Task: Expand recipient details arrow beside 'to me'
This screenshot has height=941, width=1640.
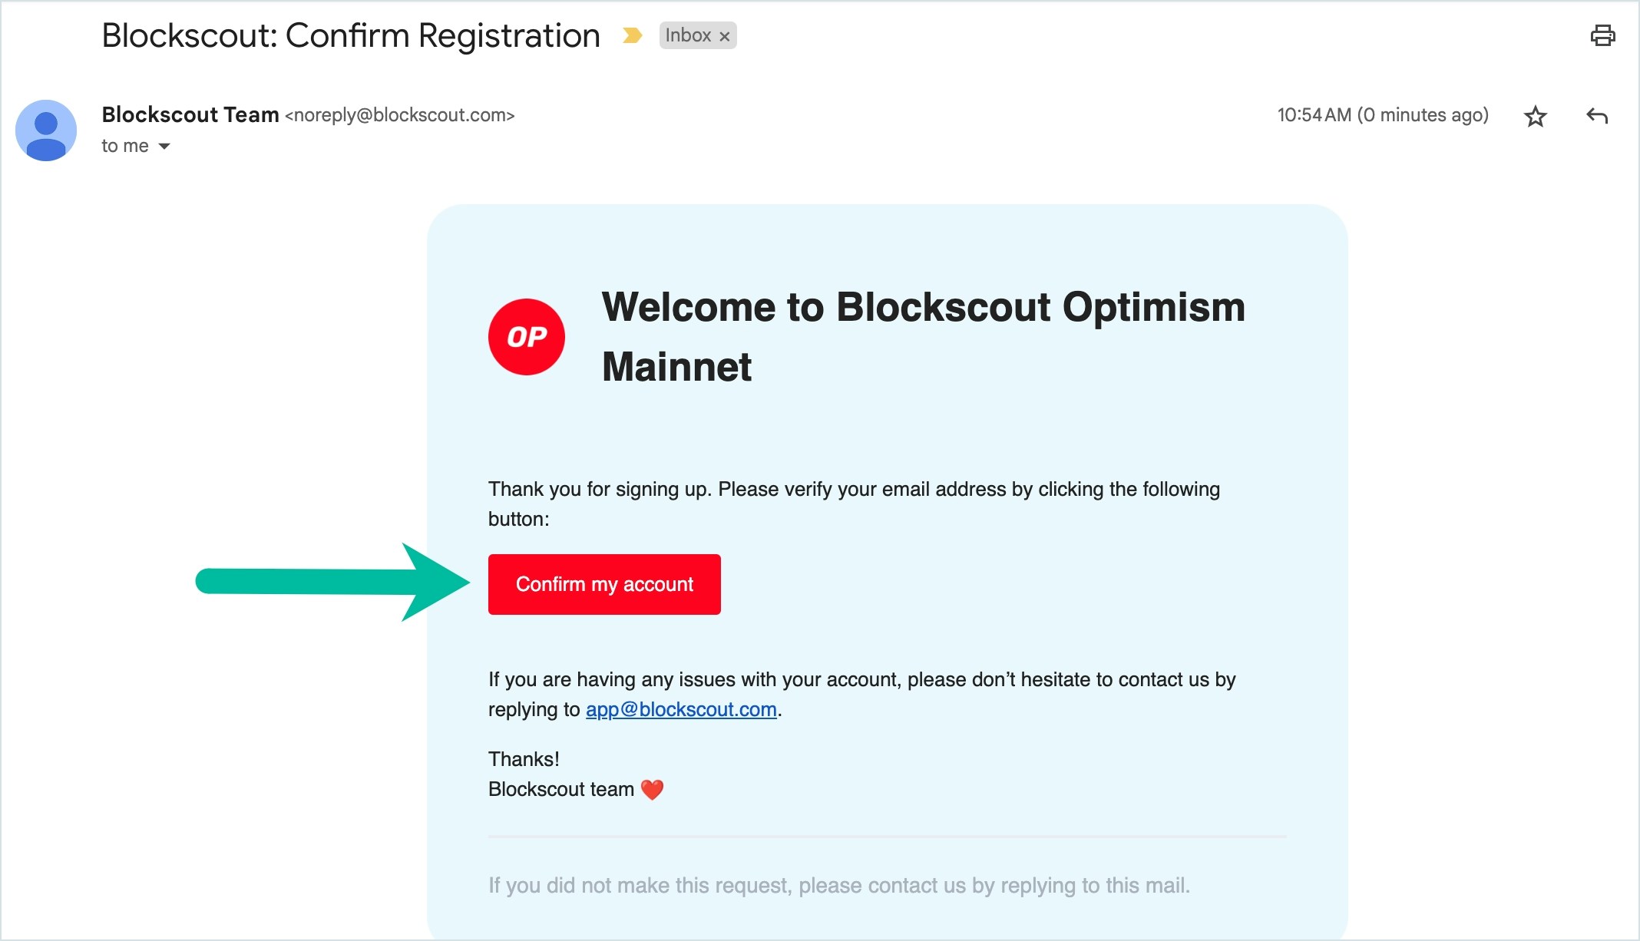Action: [164, 146]
